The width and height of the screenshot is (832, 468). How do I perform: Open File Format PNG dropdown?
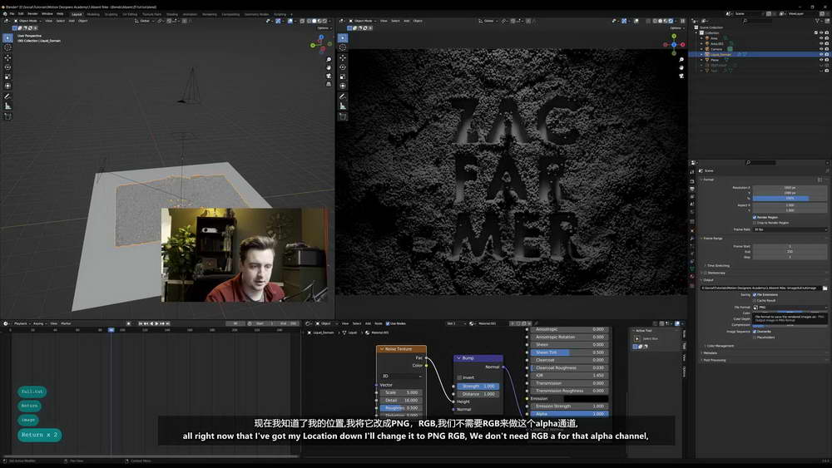pyautogui.click(x=790, y=308)
